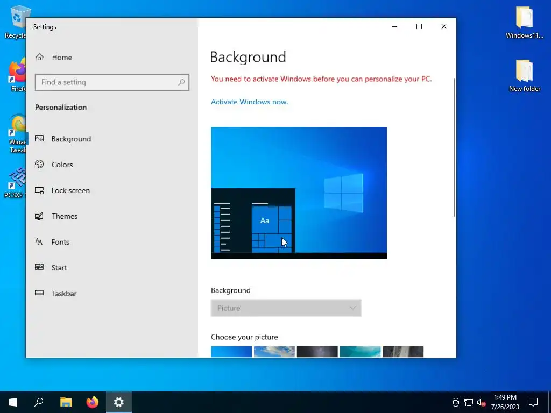Click the magnifier icon in search box
The width and height of the screenshot is (551, 413).
click(x=181, y=82)
